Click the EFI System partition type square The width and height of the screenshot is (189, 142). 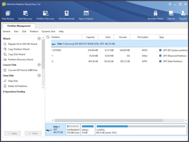(160, 50)
